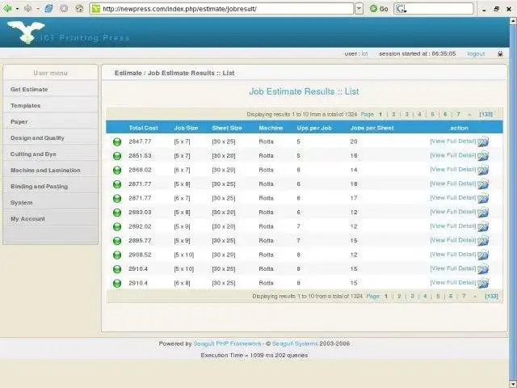Click the site icon in address bar
Viewport: 517px width, 388px height.
[x=96, y=9]
